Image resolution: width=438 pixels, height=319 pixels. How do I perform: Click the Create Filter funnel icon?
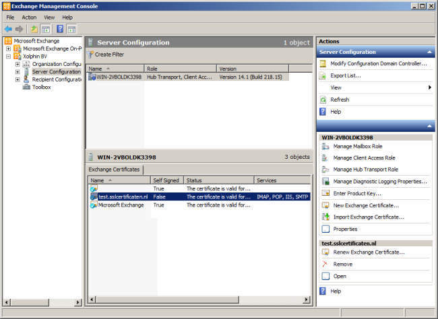click(x=90, y=55)
